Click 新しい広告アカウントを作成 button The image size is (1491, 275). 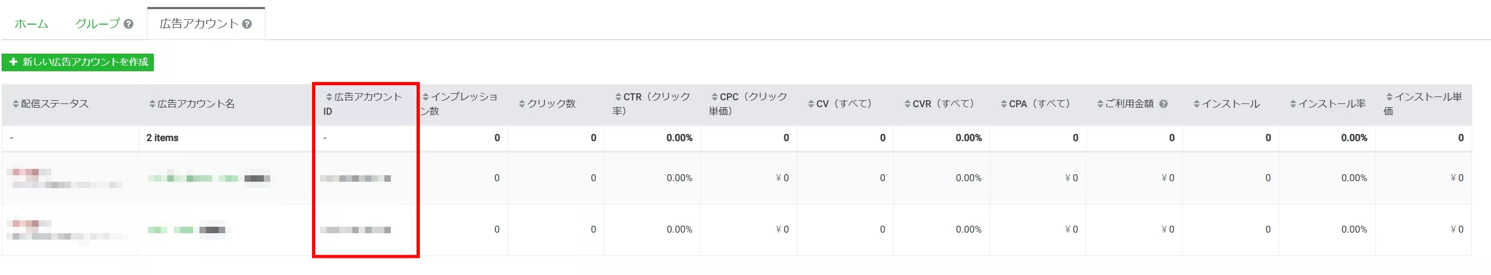(78, 62)
